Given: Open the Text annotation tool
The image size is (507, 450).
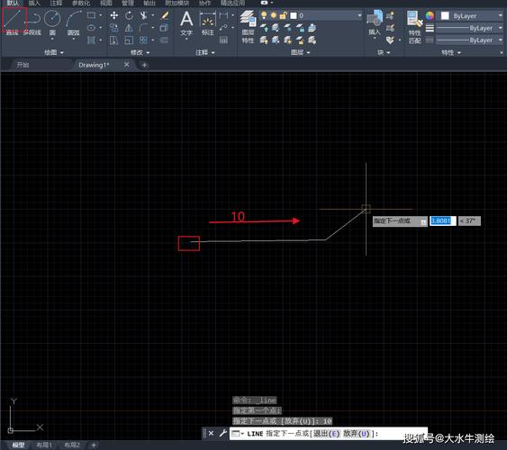Looking at the screenshot, I should (x=186, y=22).
